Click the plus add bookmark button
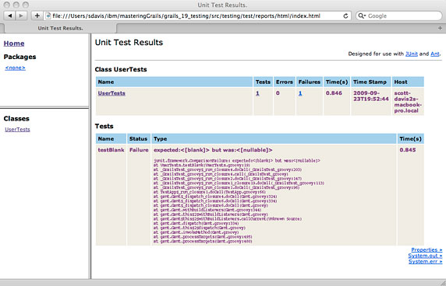This screenshot has width=446, height=286. (37, 16)
